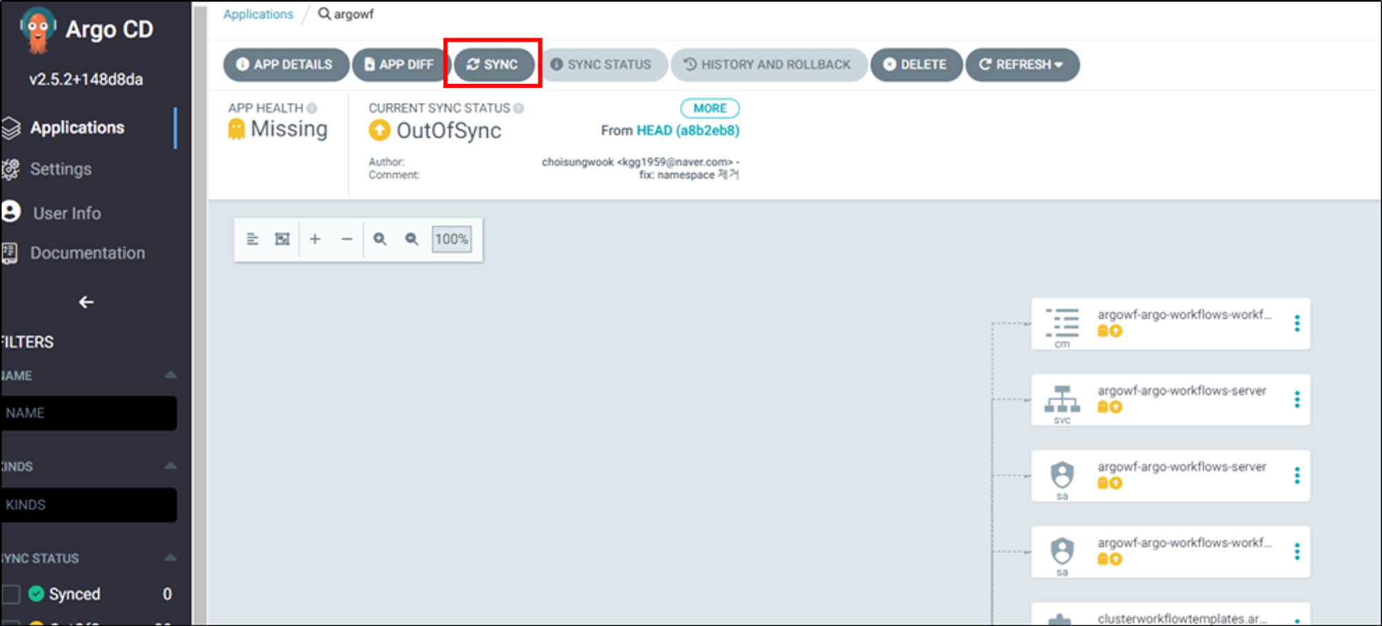1382x626 pixels.
Task: Click the search magnifier next to argowf
Action: (x=323, y=14)
